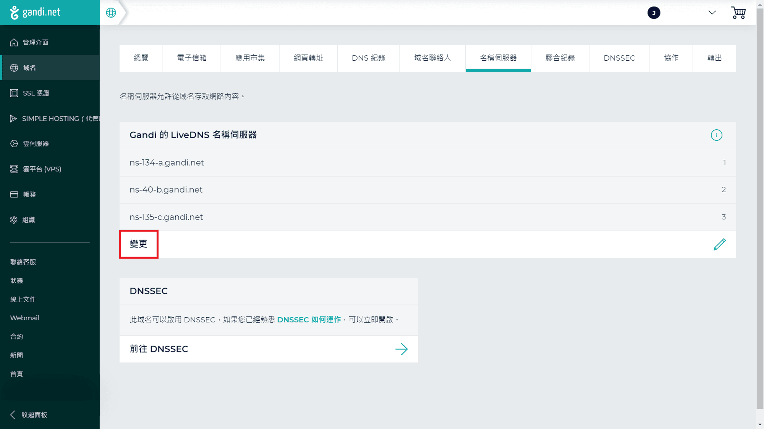Select the 名稱伺服器 tab
The image size is (764, 429).
tap(498, 58)
